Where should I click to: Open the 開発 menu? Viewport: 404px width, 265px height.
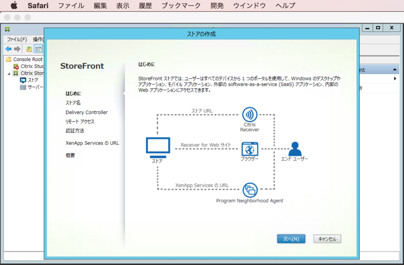[217, 6]
